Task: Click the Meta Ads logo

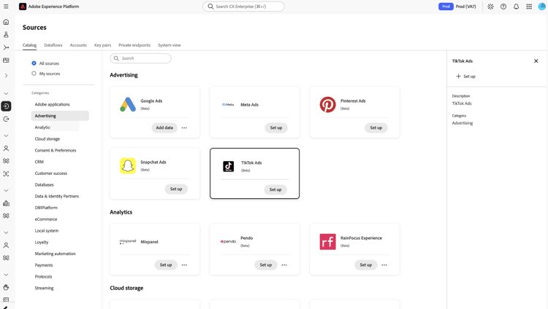Action: [228, 105]
